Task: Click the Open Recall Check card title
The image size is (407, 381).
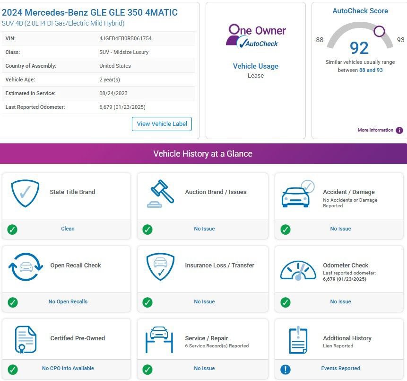Action: pos(76,266)
